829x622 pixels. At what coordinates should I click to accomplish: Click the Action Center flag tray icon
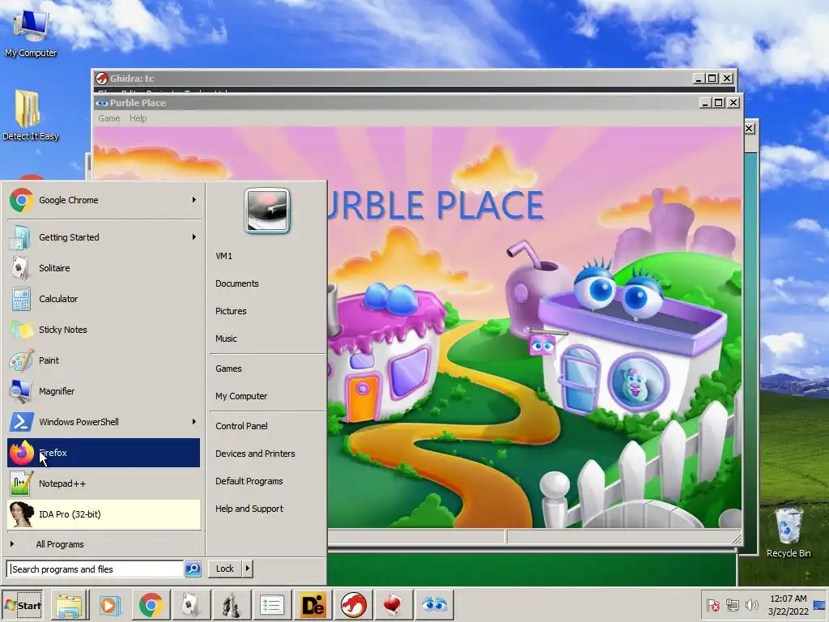pyautogui.click(x=712, y=604)
